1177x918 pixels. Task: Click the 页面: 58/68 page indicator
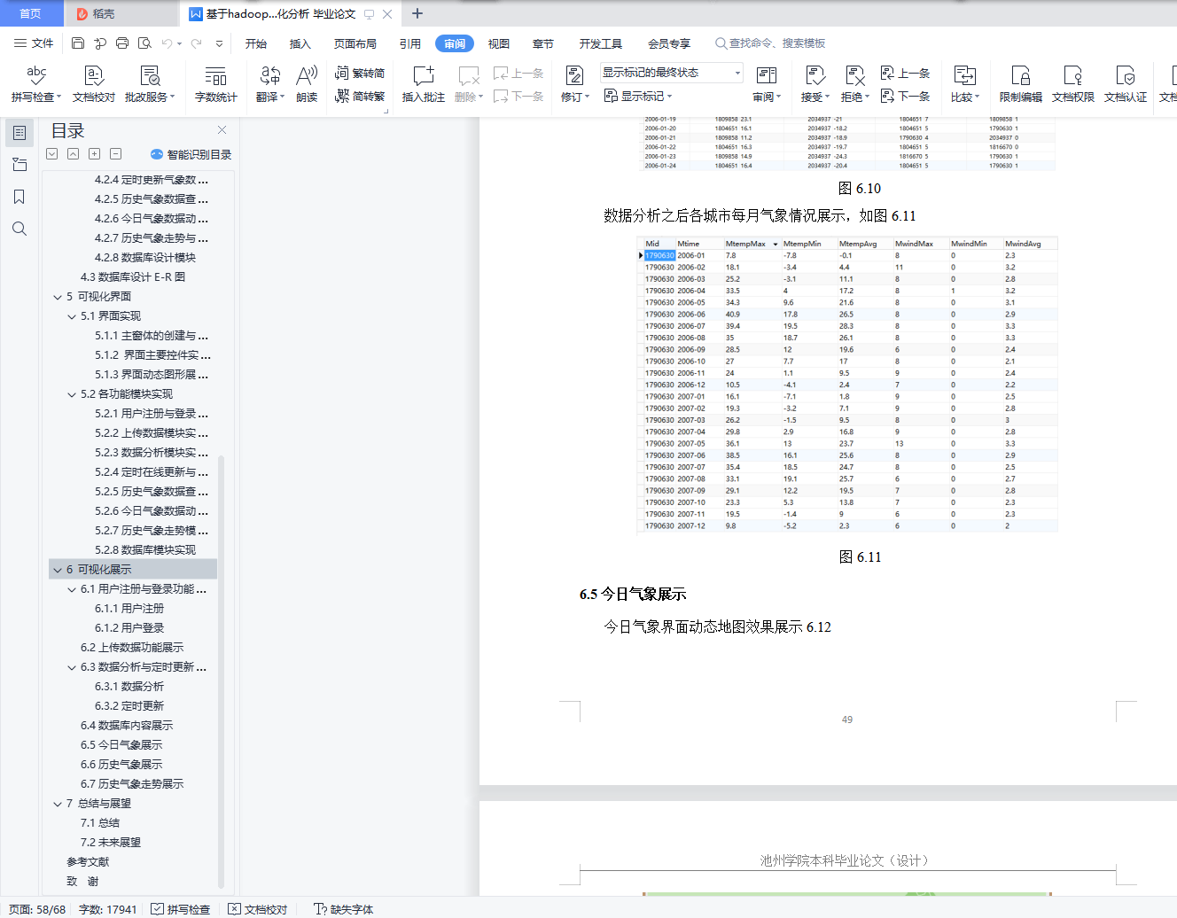pyautogui.click(x=37, y=909)
